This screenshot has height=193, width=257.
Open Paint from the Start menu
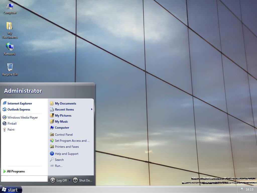pyautogui.click(x=9, y=130)
